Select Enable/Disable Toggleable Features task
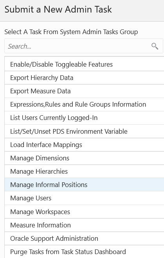Viewport: 164px width, 258px height. pyautogui.click(x=84, y=64)
